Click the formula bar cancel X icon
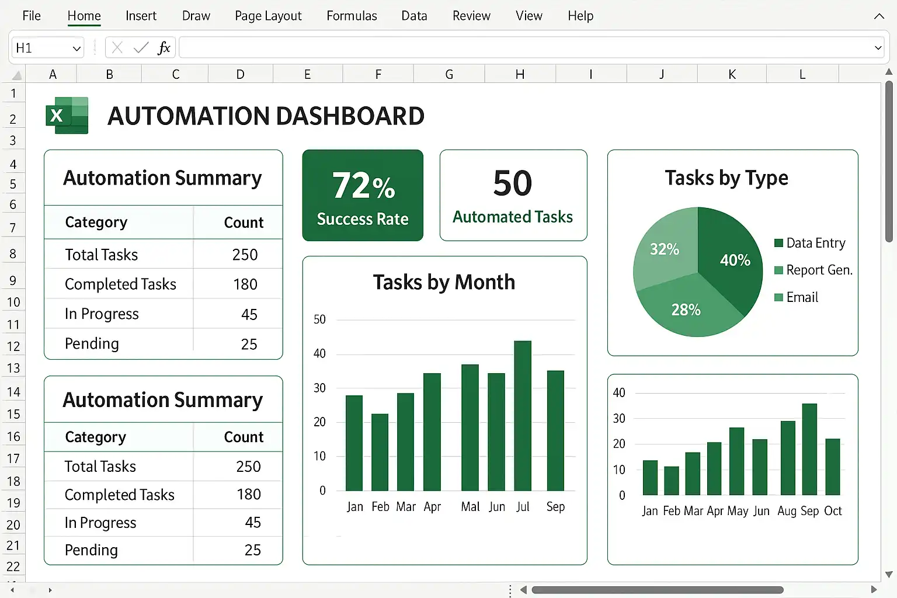Image resolution: width=897 pixels, height=598 pixels. 117,48
